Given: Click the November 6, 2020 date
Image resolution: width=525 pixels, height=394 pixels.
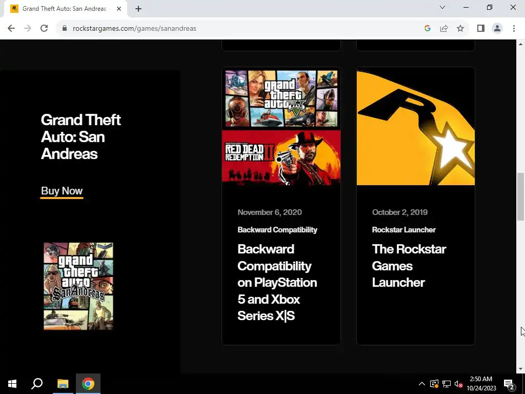Looking at the screenshot, I should coord(270,212).
